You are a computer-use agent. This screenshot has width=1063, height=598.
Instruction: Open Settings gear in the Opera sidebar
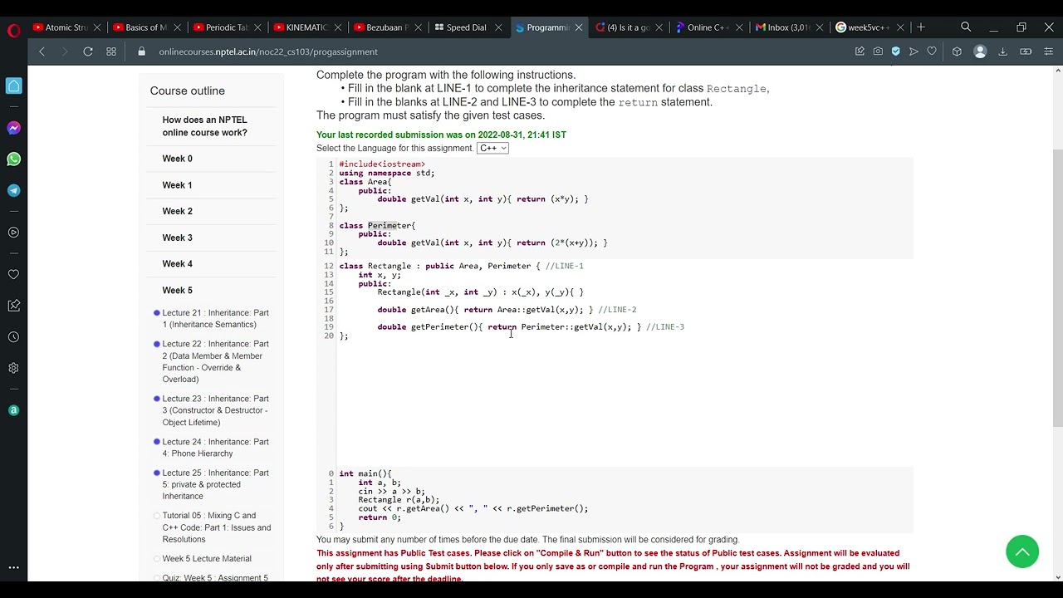pos(14,368)
